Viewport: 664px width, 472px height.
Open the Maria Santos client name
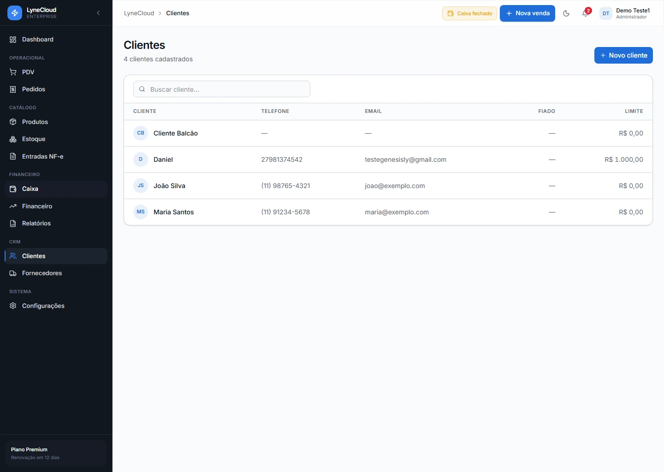click(x=173, y=212)
